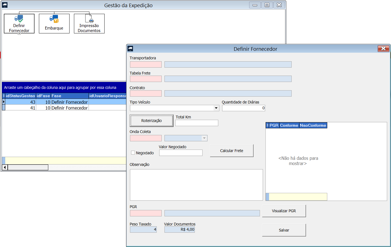Focus the Total Km field
This screenshot has width=391, height=247.
197,123
